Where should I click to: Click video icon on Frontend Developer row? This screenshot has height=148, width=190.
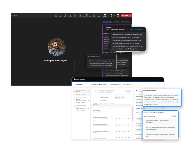(88, 101)
